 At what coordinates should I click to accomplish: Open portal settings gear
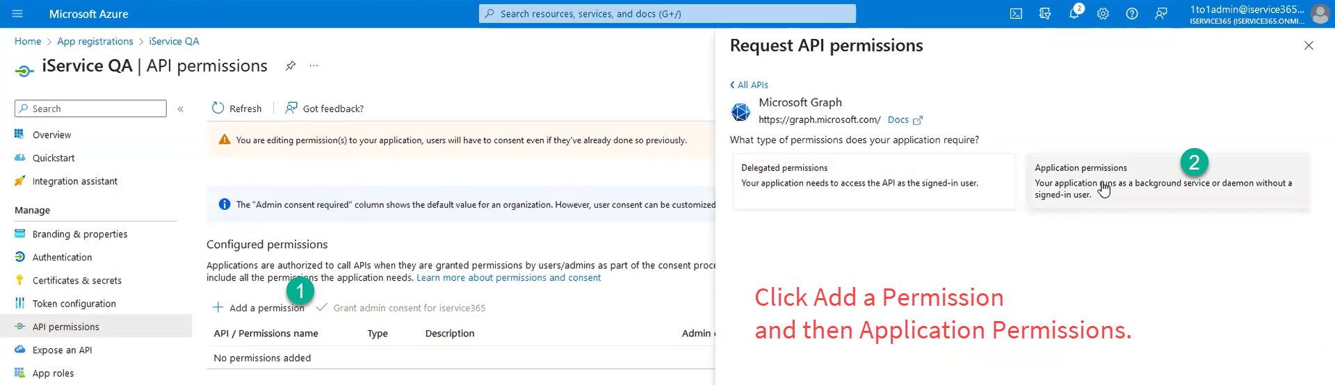(1103, 14)
